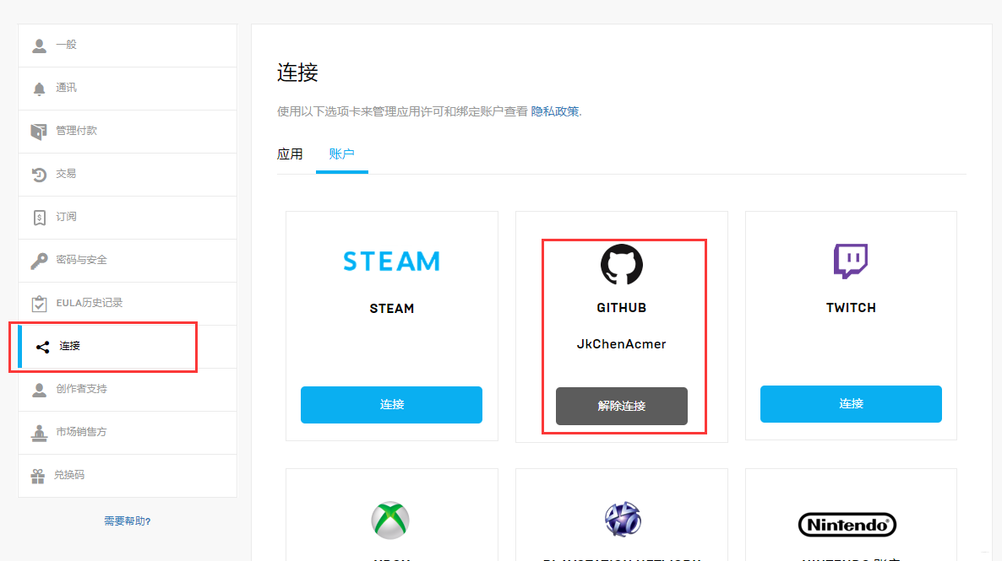Select 连接 in the sidebar
The height and width of the screenshot is (561, 1002).
128,347
